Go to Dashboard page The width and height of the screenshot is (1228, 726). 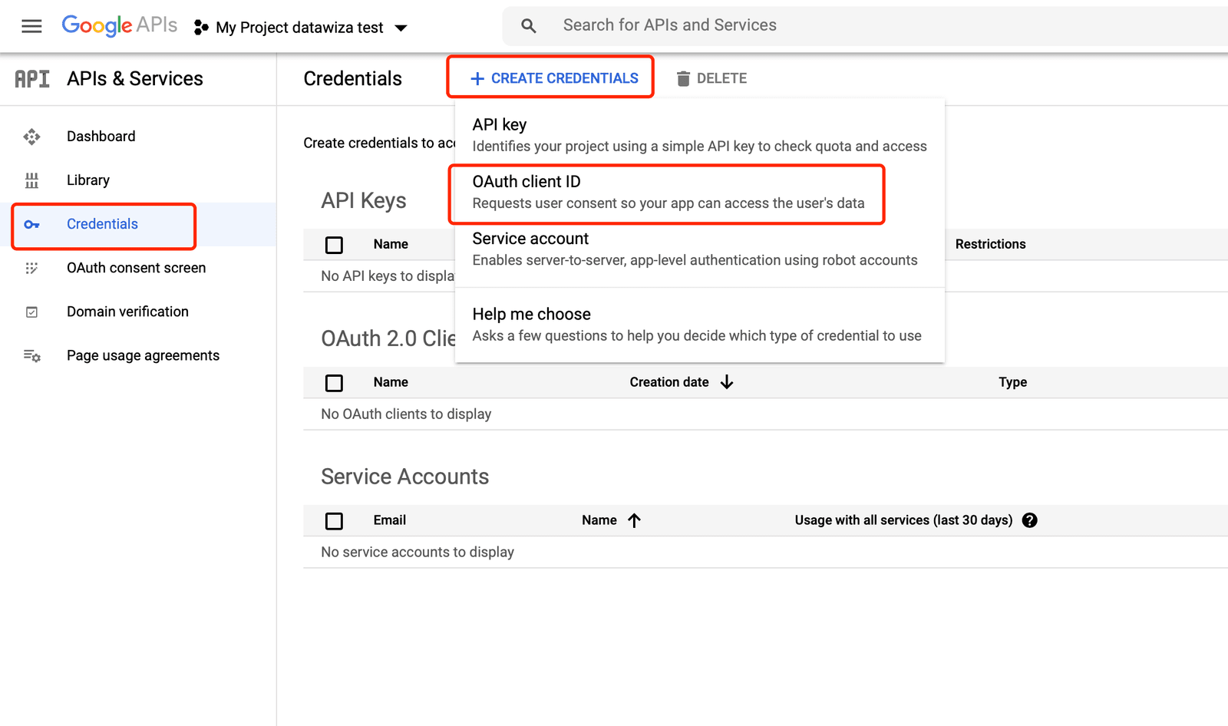tap(101, 137)
